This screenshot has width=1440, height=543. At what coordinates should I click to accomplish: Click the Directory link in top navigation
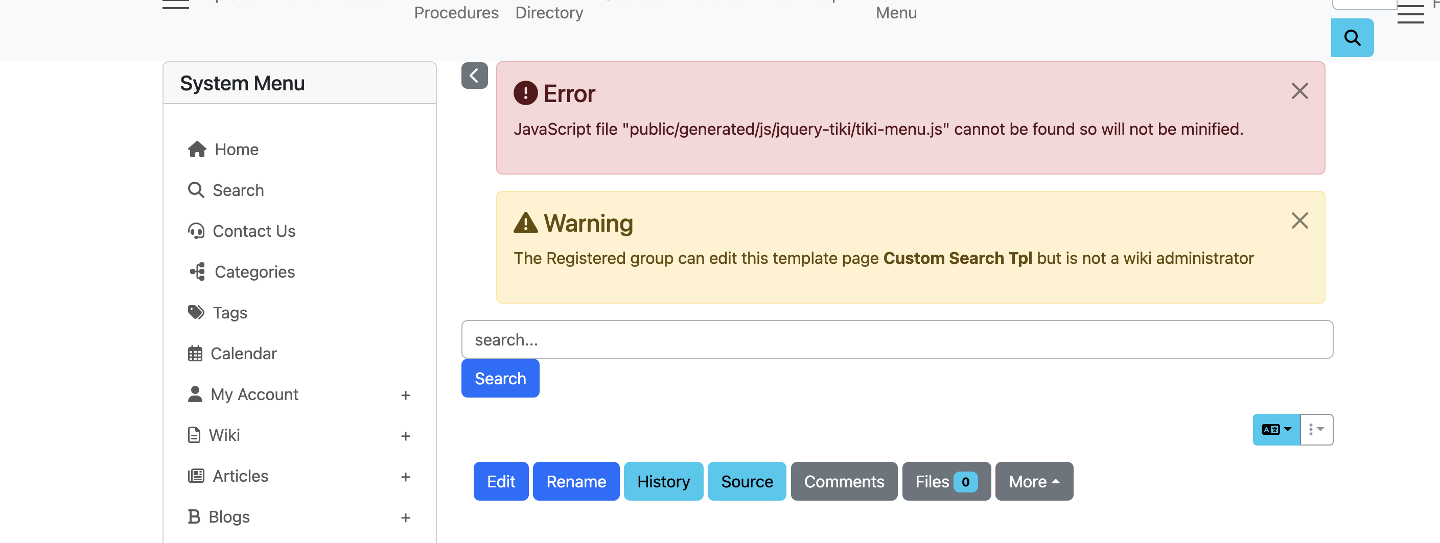pyautogui.click(x=549, y=12)
